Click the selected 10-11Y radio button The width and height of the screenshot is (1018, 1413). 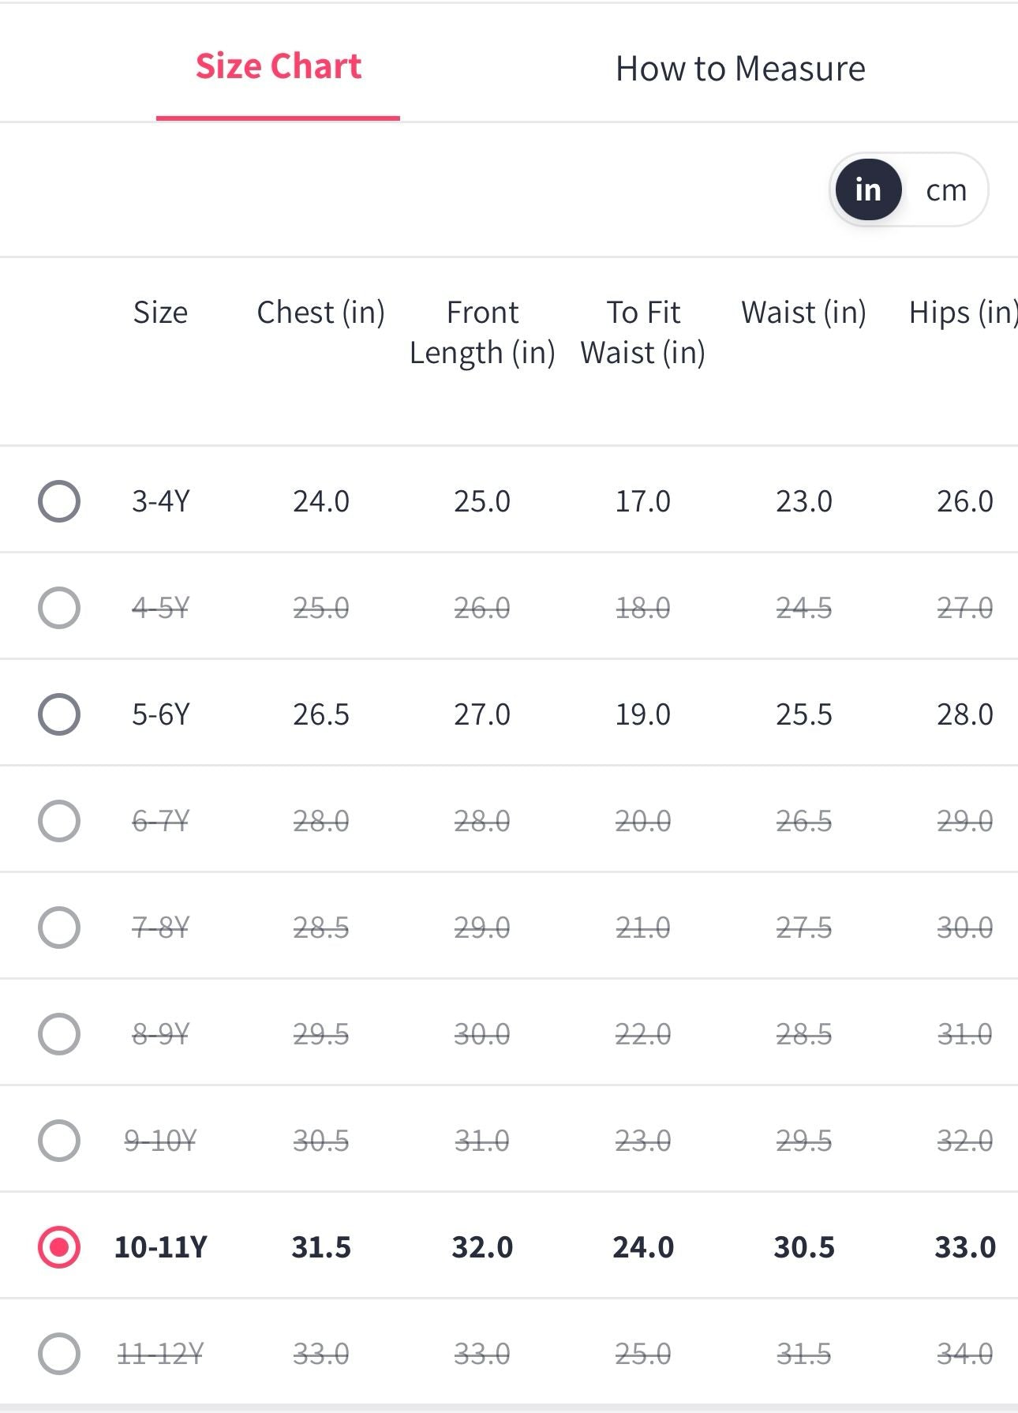coord(59,1247)
